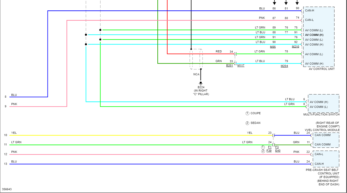Screen dimensions: 347x193
Task: Click AV COMM (H) in Multi-Function Switch
Action: pos(319,102)
